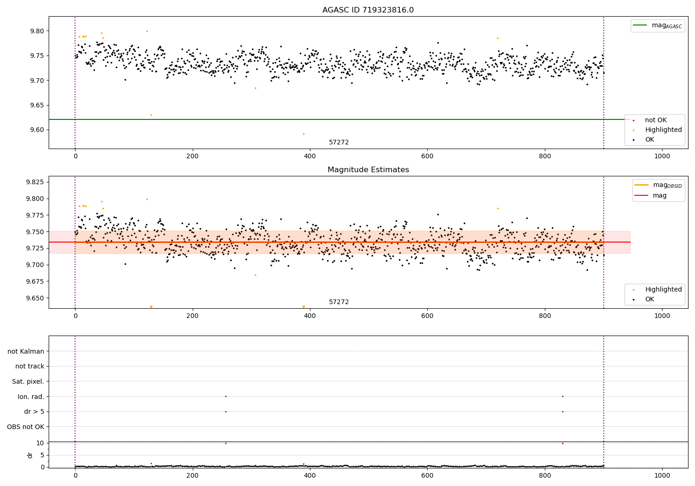Click the 9.650 y-axis tick label
The width and height of the screenshot is (695, 486).
(x=36, y=298)
